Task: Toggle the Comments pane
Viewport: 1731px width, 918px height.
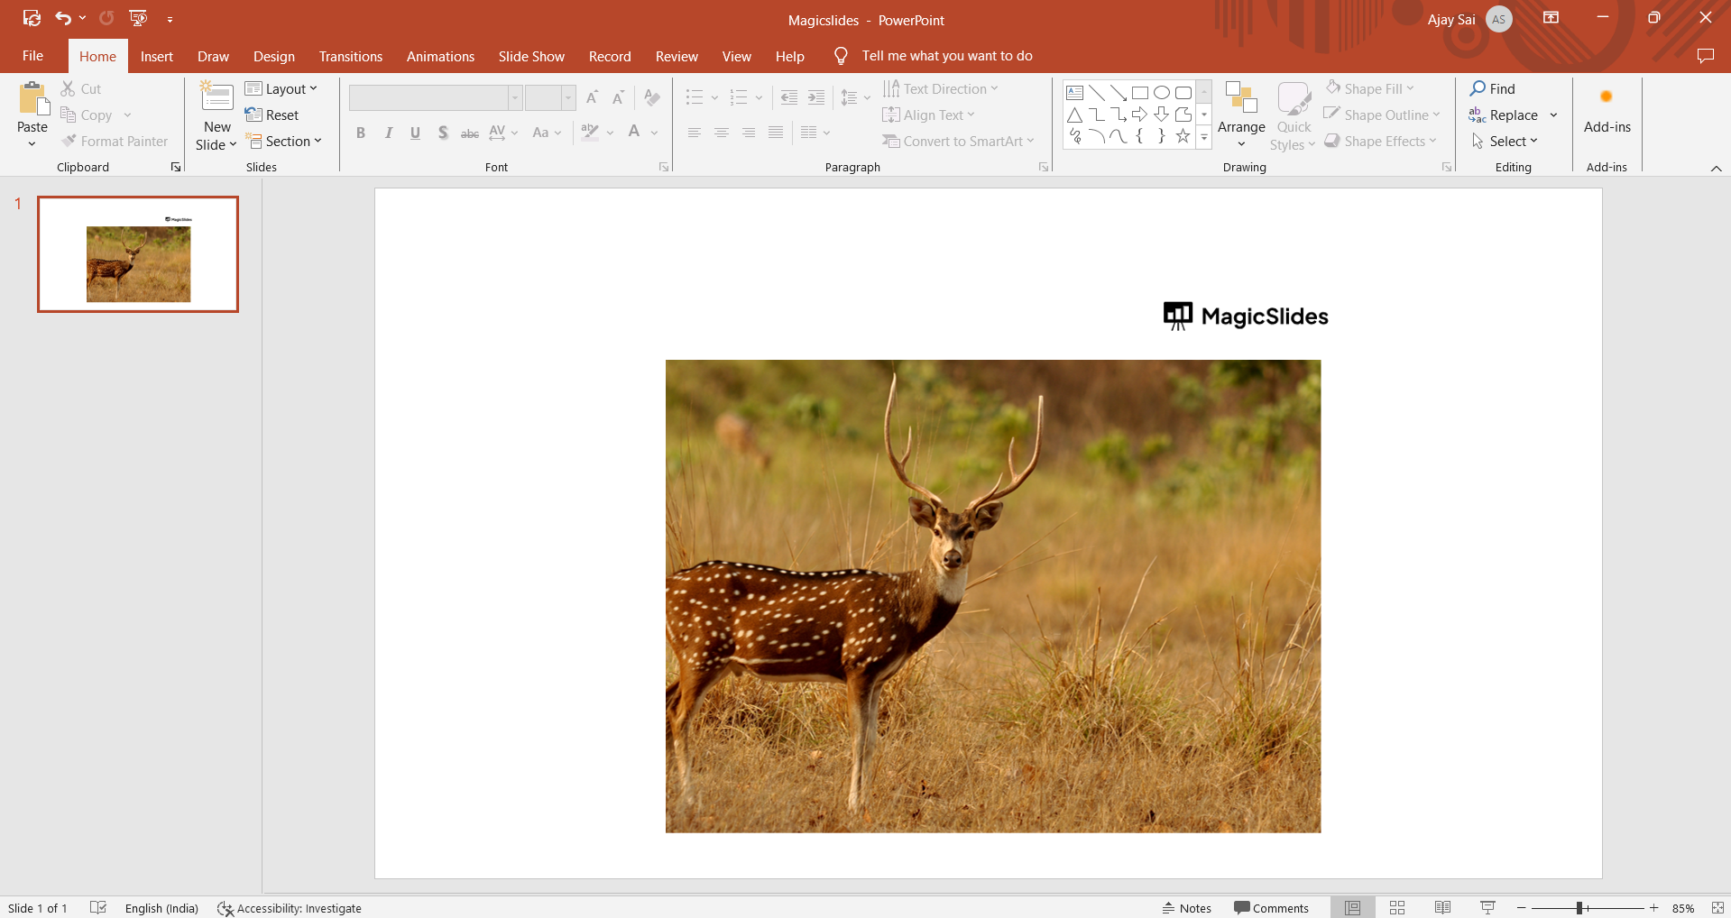Action: click(x=1272, y=908)
